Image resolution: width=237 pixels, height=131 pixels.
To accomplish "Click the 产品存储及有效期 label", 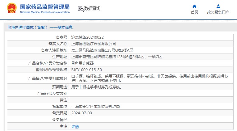I will [52, 94].
